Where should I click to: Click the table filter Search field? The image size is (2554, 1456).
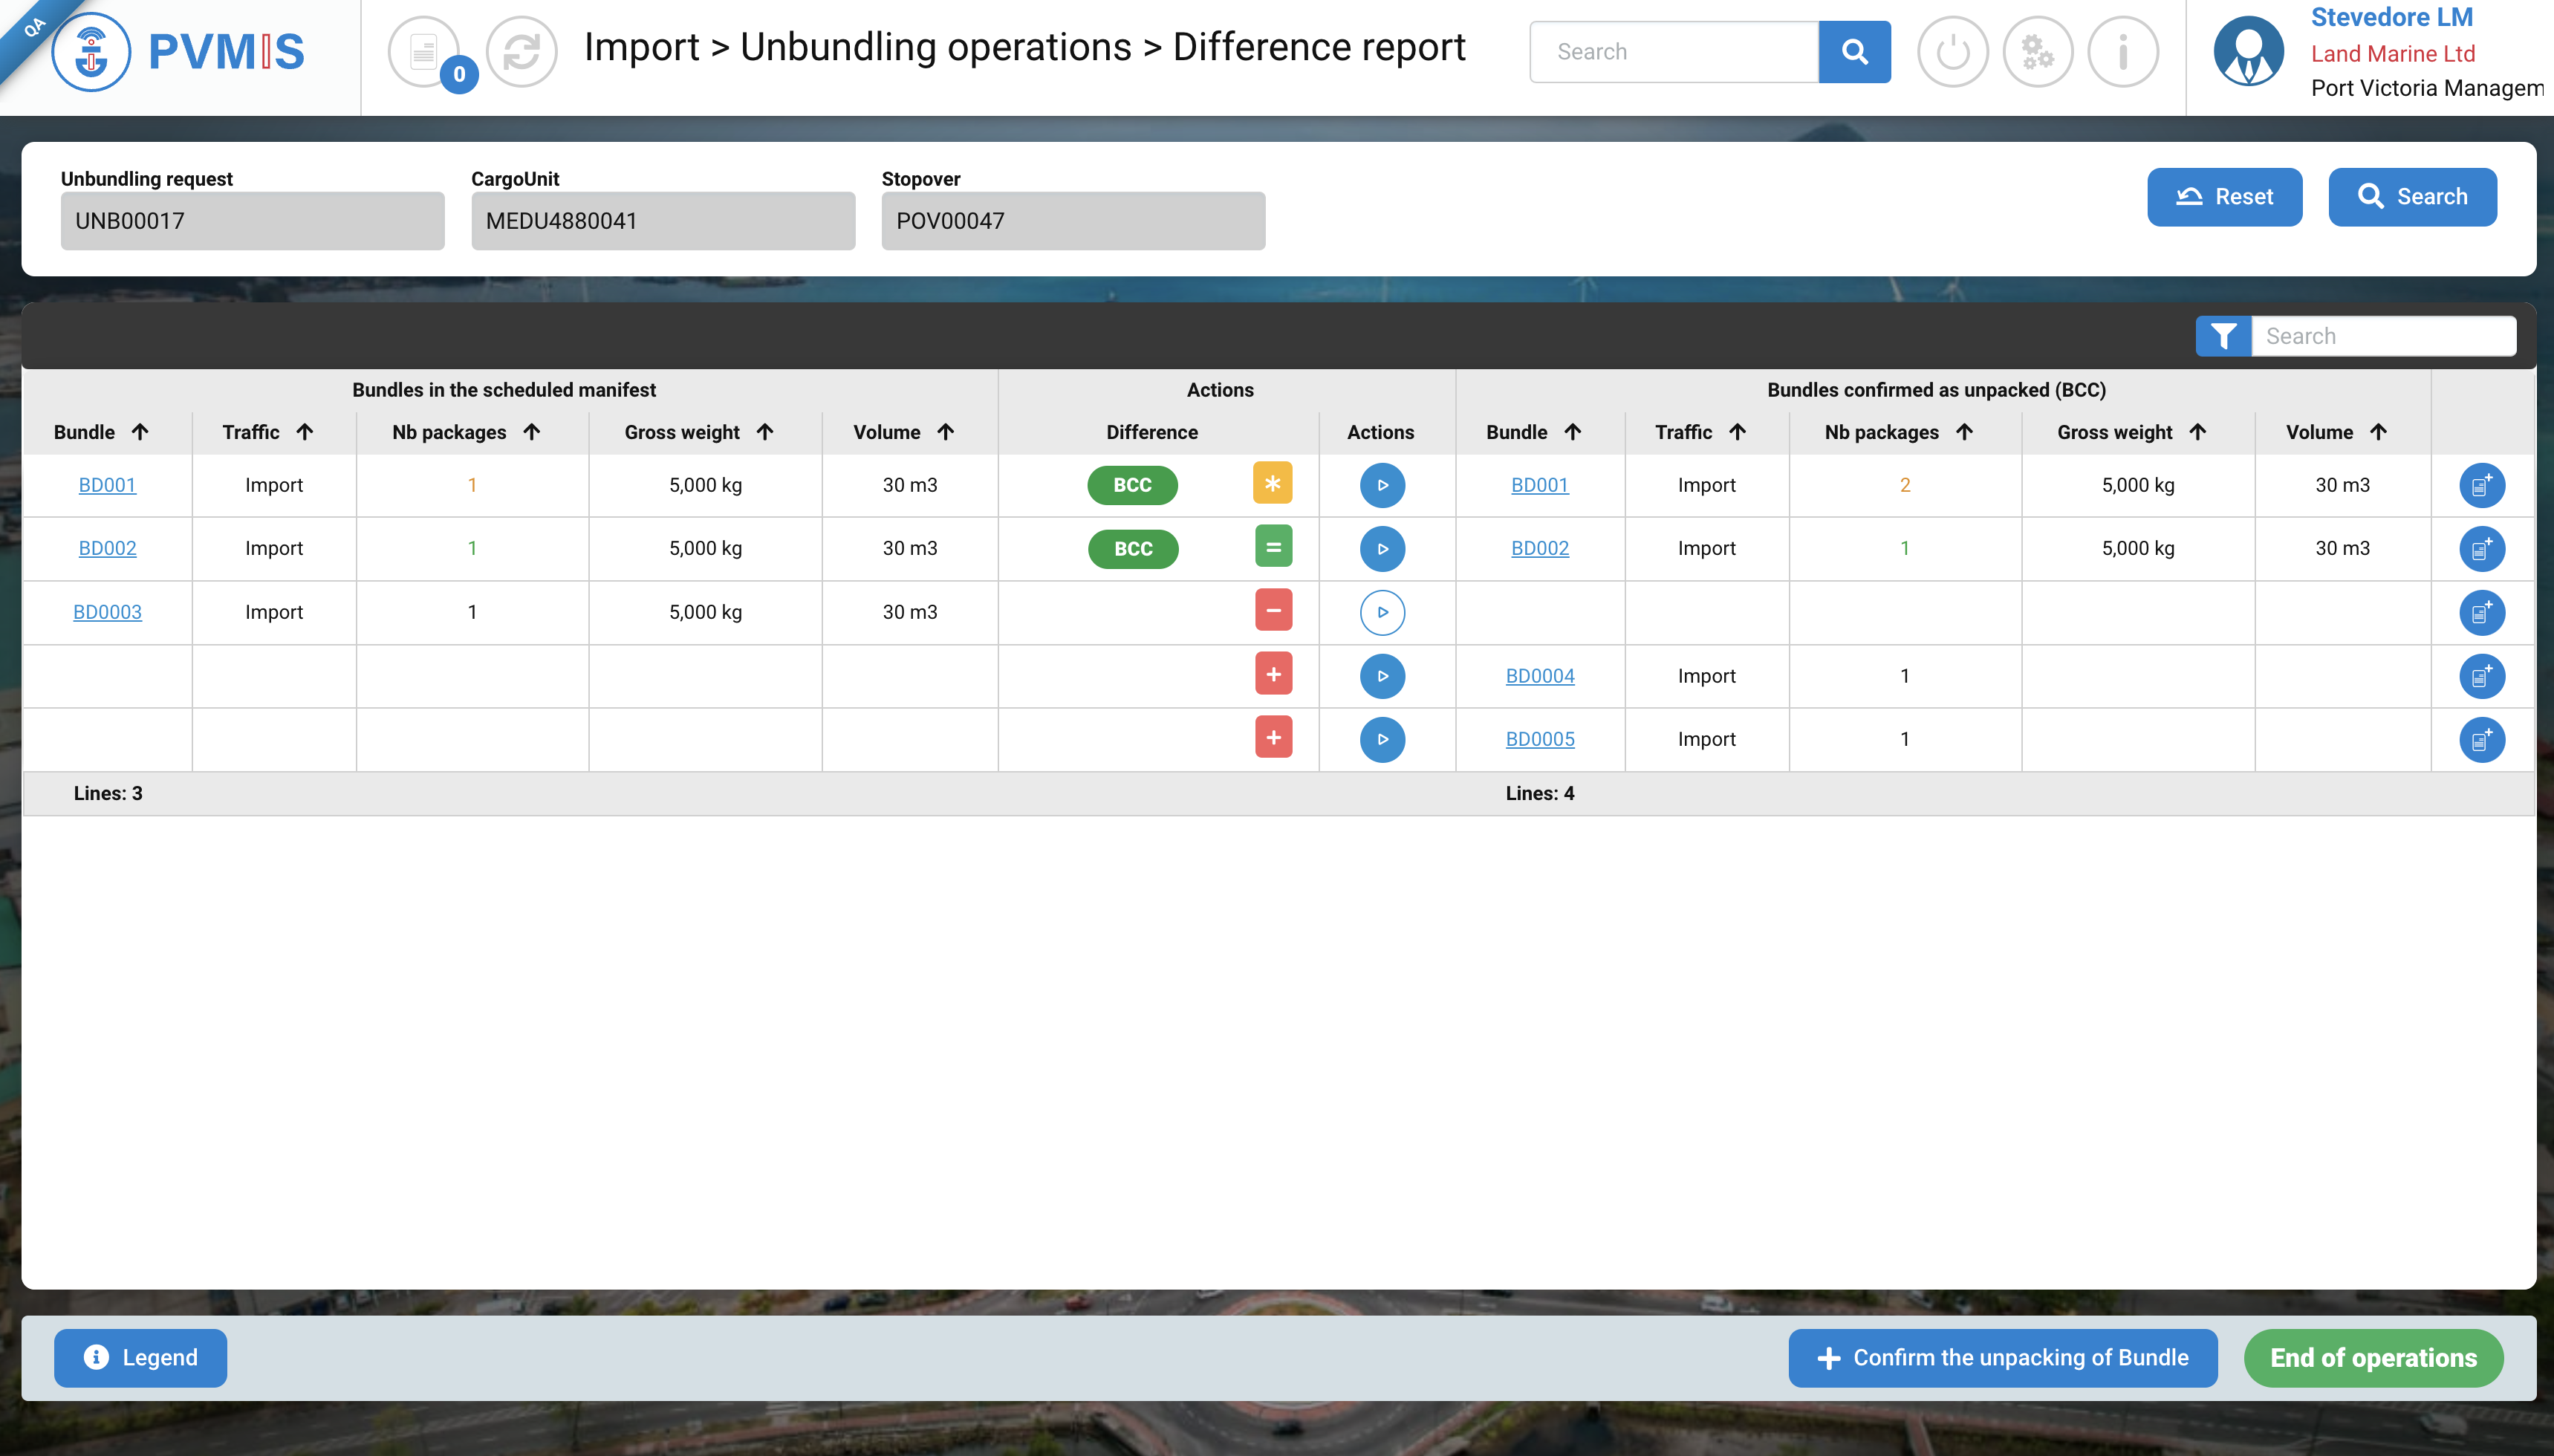[x=2383, y=336]
